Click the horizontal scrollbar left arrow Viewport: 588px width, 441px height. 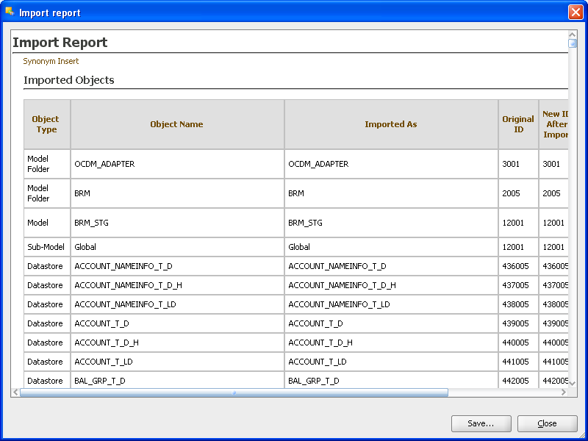(x=15, y=392)
